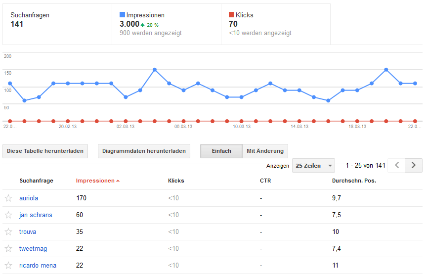Click impressions value 170 for auriola
The height and width of the screenshot is (276, 427).
tap(81, 198)
